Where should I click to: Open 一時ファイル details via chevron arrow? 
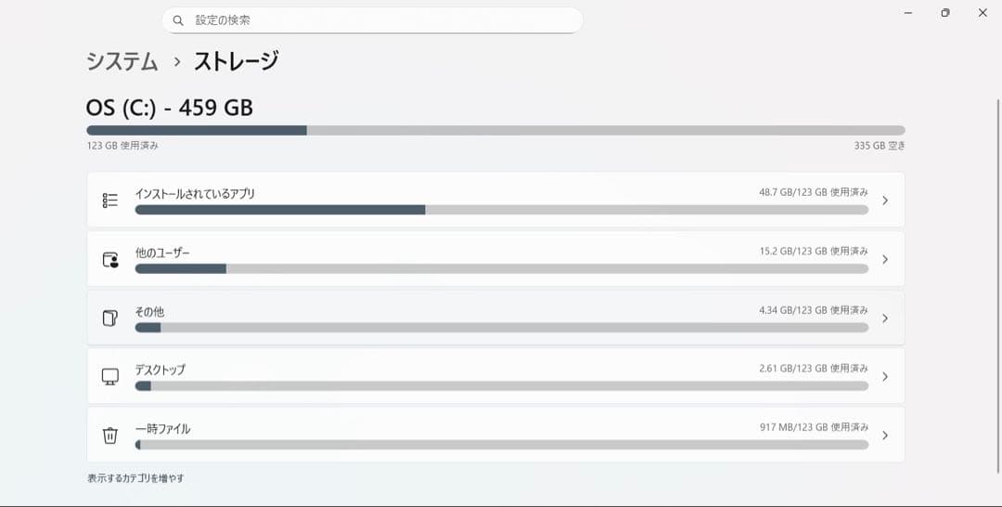pyautogui.click(x=885, y=435)
